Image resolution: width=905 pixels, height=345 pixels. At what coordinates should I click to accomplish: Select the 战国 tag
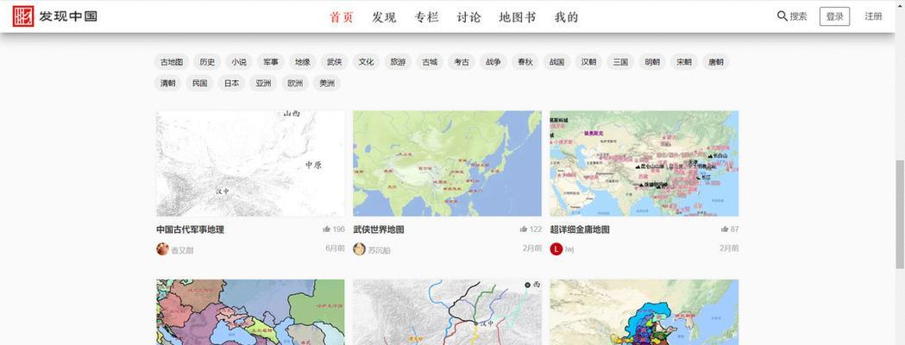coord(557,62)
